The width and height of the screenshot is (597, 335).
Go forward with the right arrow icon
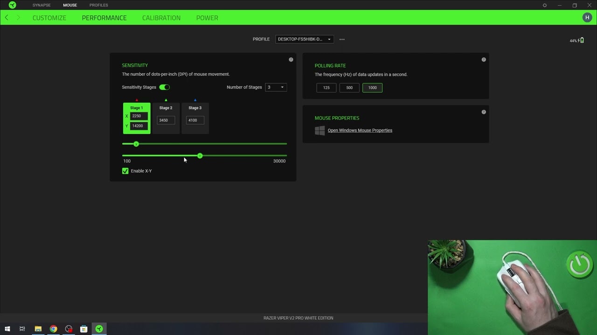pos(18,18)
